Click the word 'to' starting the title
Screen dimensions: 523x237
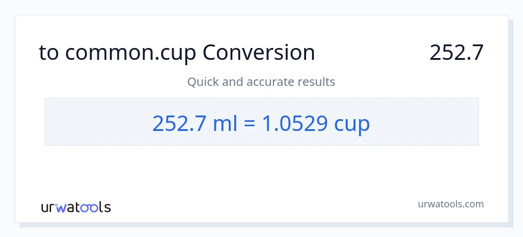[x=49, y=53]
